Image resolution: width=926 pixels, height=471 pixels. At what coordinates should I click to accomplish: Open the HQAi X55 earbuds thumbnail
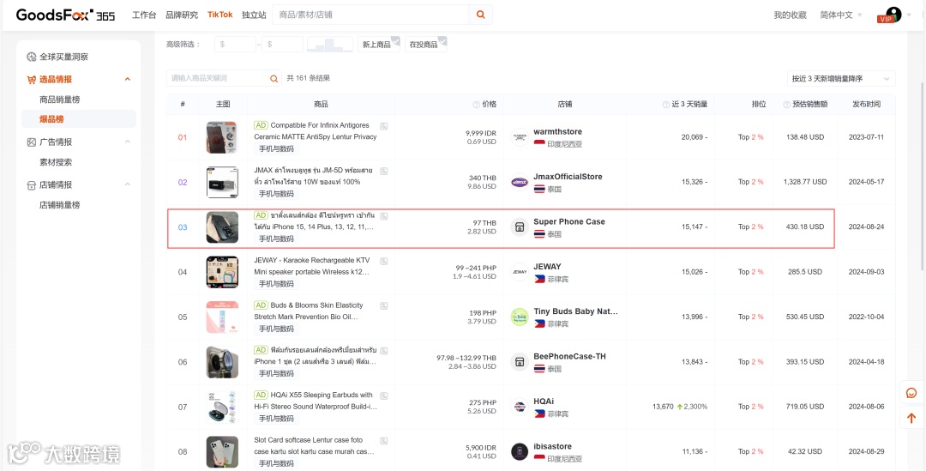222,407
